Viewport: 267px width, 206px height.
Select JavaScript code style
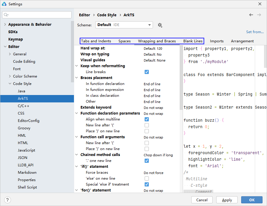(26, 150)
